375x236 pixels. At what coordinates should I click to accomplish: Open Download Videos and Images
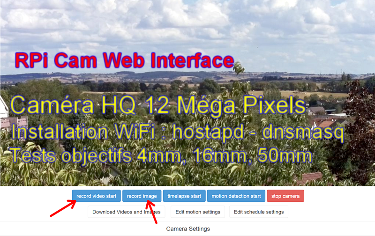(126, 212)
